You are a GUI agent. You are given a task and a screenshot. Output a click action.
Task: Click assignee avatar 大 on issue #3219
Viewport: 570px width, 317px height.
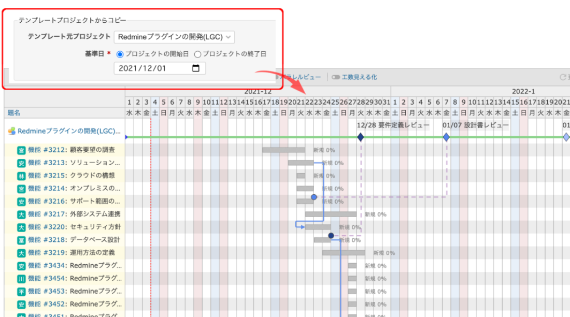point(21,253)
